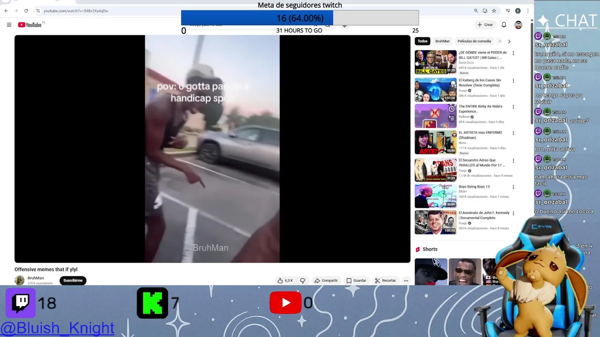Screen dimensions: 600x337
Task: Open Kirby Air Riders Experience thumbnail
Action: [x=435, y=116]
